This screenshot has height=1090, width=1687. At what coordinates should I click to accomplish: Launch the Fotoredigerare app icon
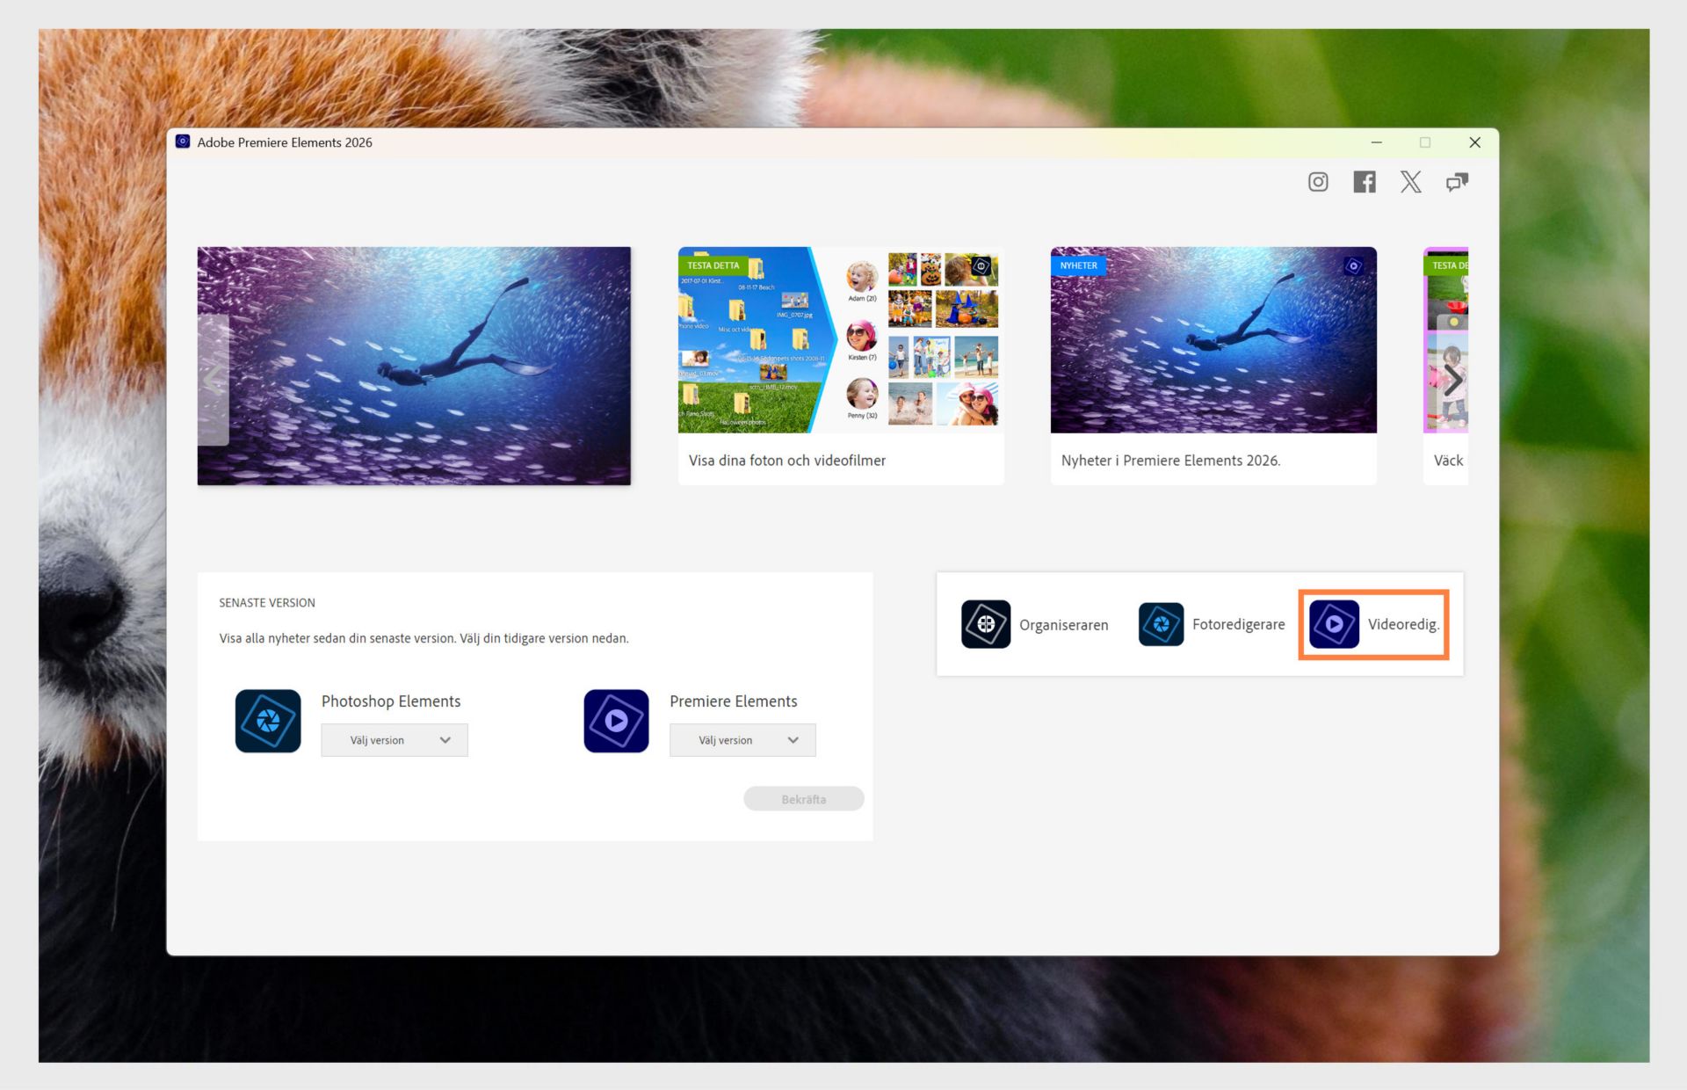1161,624
